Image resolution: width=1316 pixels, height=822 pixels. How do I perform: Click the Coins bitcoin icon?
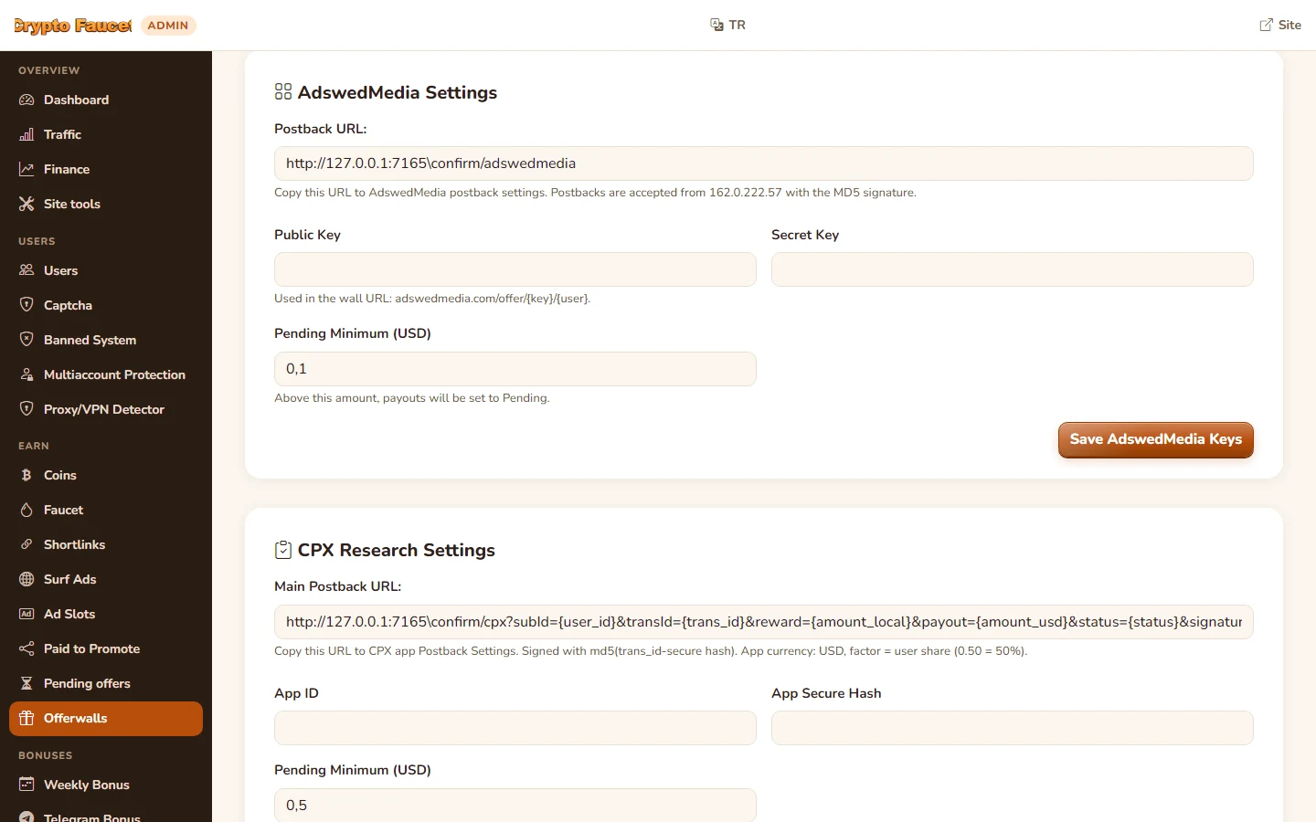pos(27,475)
